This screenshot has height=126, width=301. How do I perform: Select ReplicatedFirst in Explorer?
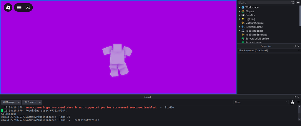pyautogui.click(x=254, y=31)
